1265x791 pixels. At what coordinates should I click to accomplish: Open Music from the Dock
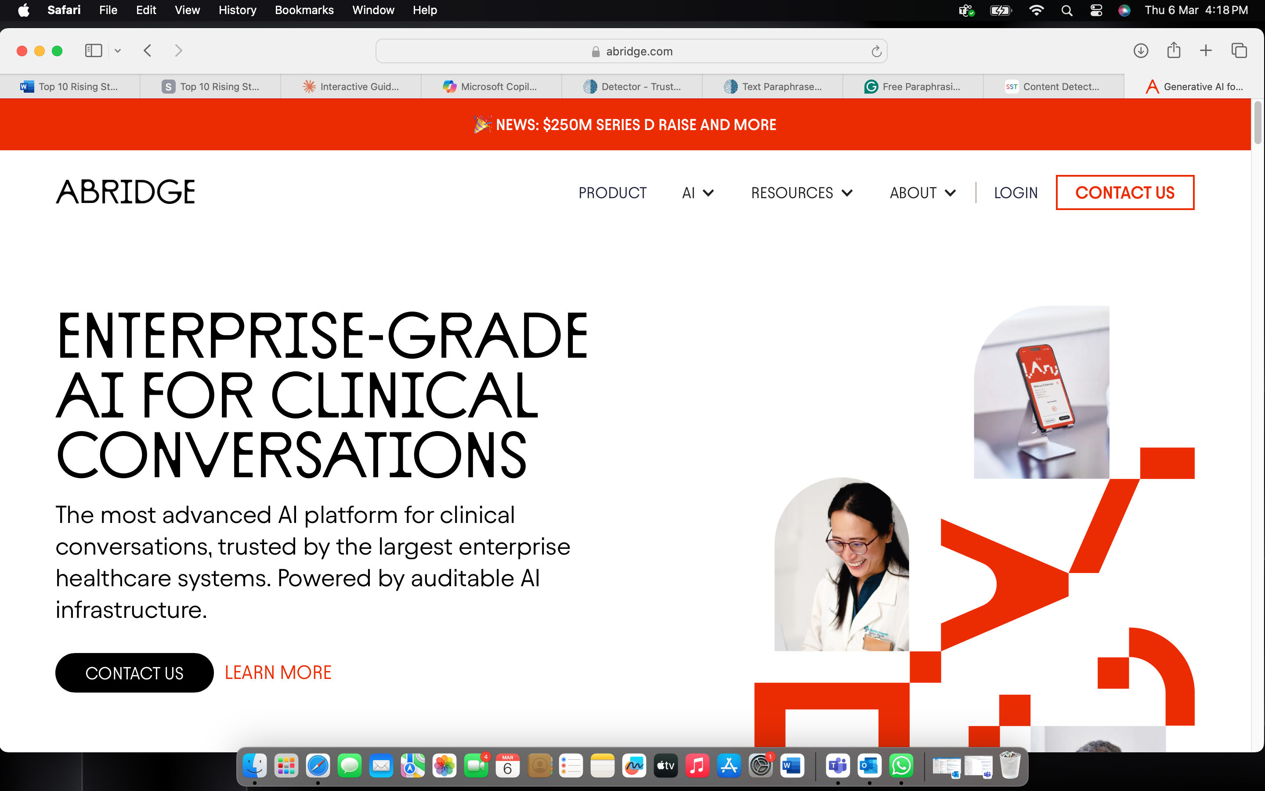(x=698, y=766)
